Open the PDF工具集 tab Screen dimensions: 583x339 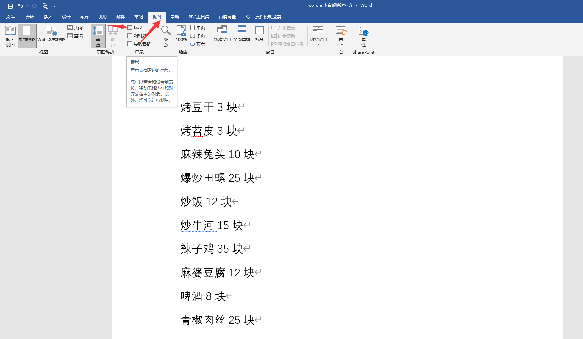199,17
